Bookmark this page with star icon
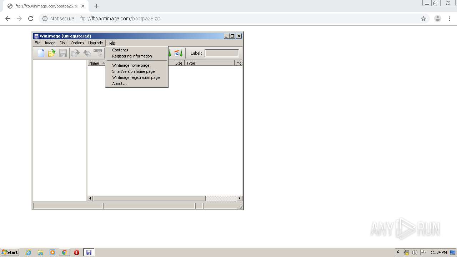This screenshot has width=457, height=257. tap(423, 19)
